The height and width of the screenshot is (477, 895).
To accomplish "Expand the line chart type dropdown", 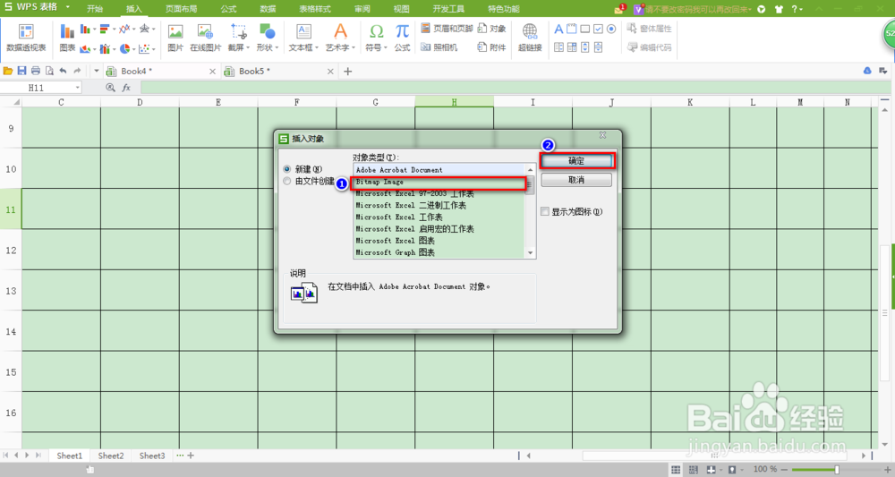I will coord(133,30).
